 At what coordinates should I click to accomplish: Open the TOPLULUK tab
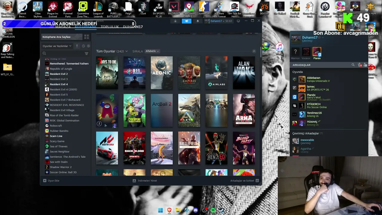coord(110,27)
